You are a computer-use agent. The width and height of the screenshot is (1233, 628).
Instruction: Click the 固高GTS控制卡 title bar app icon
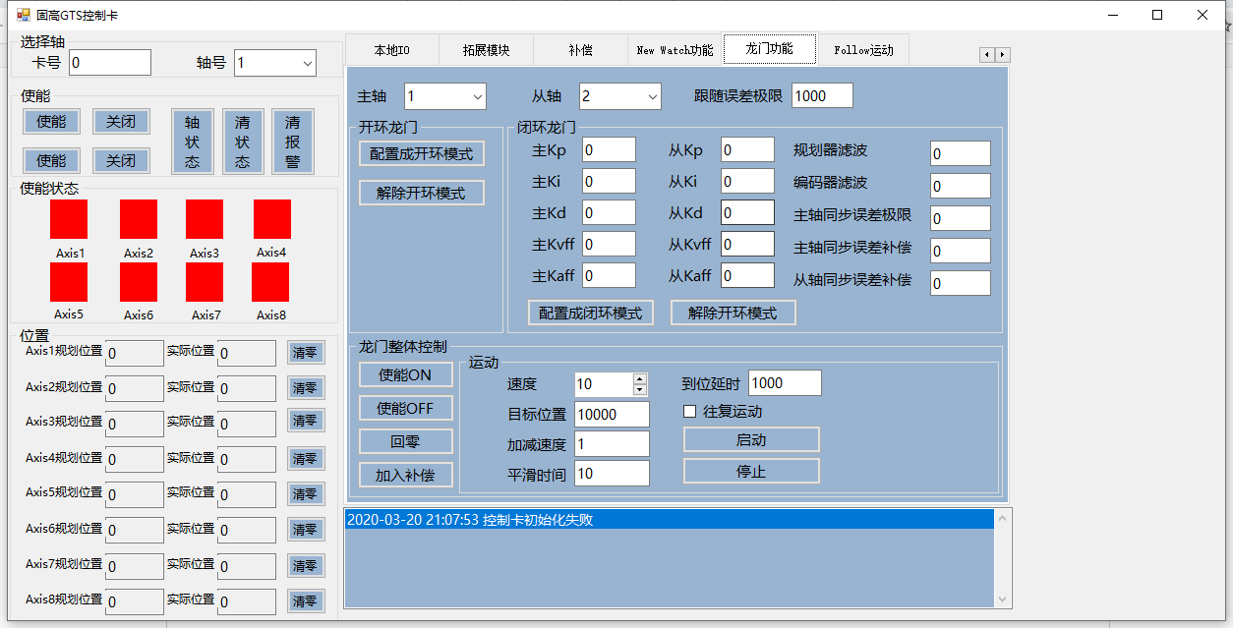(x=23, y=15)
